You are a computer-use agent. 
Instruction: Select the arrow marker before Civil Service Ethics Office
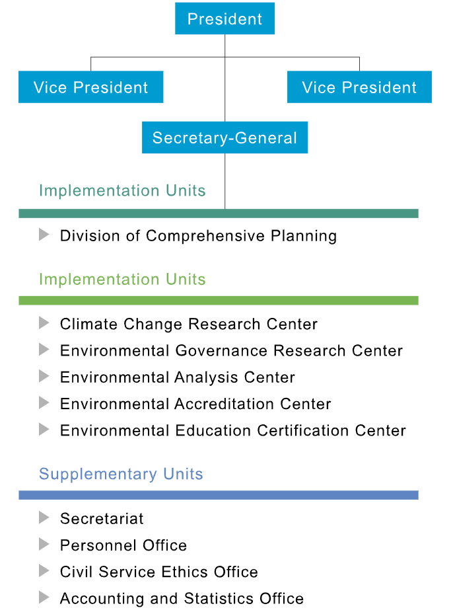click(x=44, y=570)
